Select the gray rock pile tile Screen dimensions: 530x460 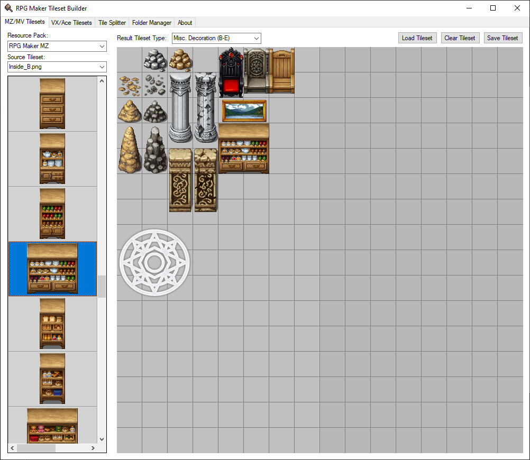tap(155, 58)
